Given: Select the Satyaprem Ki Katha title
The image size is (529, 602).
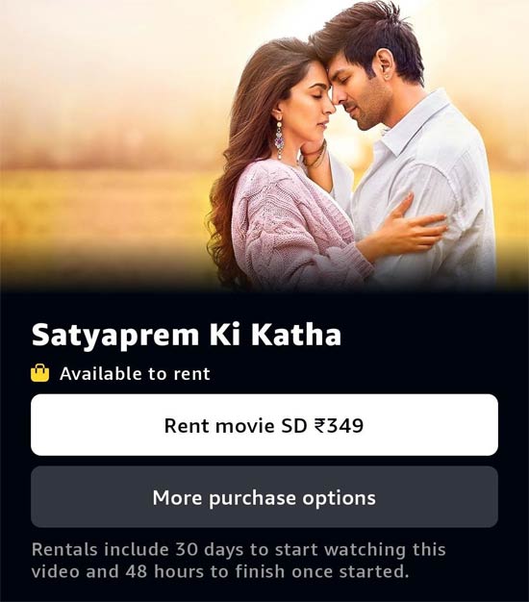Looking at the screenshot, I should [x=187, y=336].
